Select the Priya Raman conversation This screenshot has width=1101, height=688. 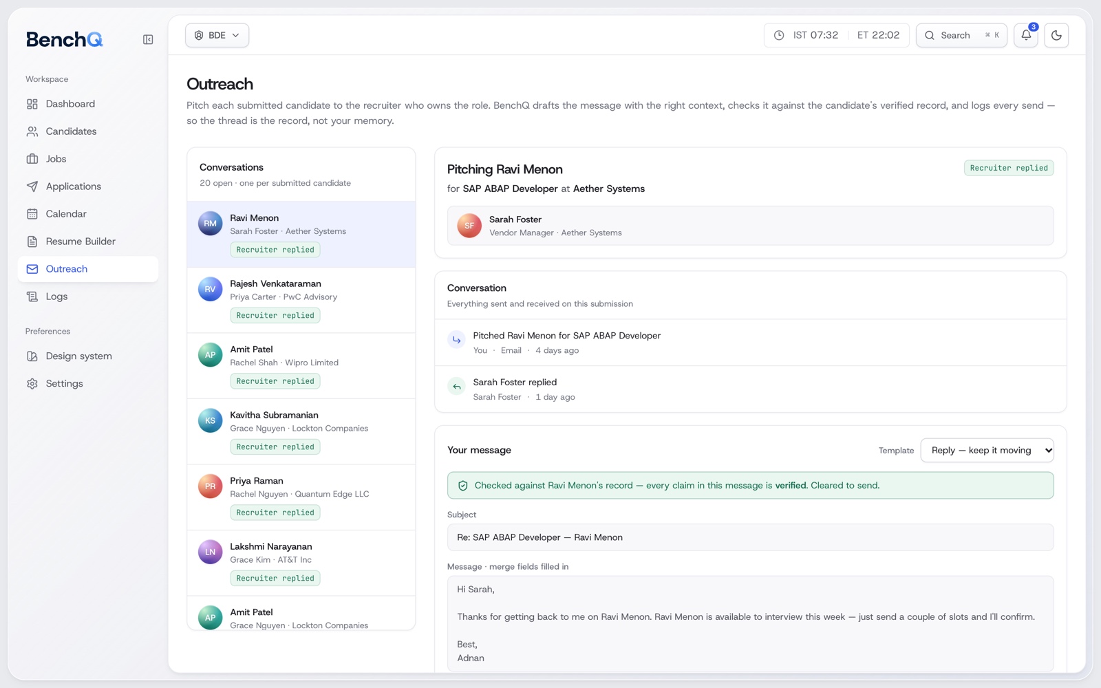pyautogui.click(x=301, y=497)
